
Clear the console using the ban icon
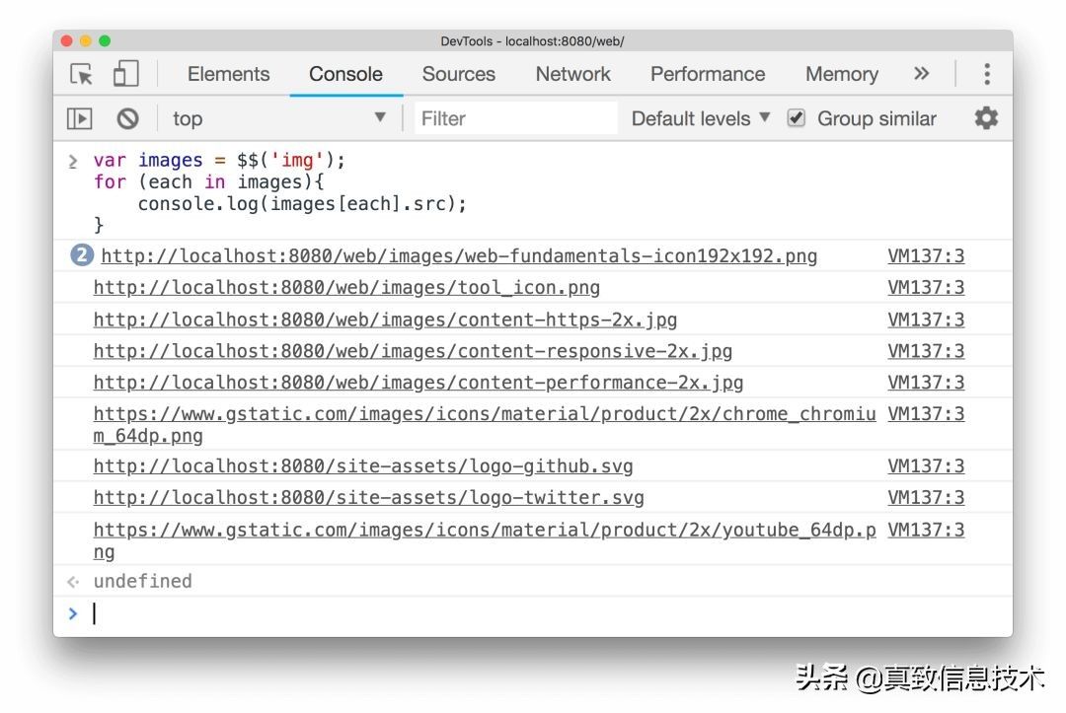[127, 118]
